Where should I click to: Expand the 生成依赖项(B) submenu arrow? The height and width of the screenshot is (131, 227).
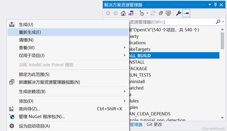(x=125, y=92)
